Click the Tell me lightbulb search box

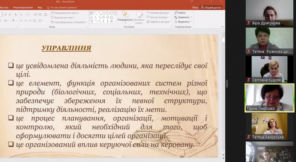[x=65, y=7]
